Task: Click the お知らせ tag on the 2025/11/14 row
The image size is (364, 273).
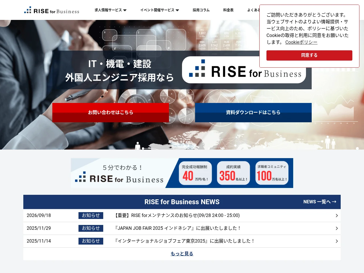Action: (x=91, y=241)
